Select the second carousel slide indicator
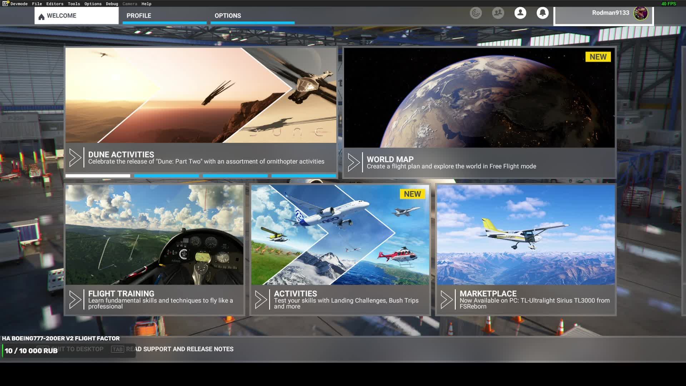Image resolution: width=686 pixels, height=386 pixels. 166,176
